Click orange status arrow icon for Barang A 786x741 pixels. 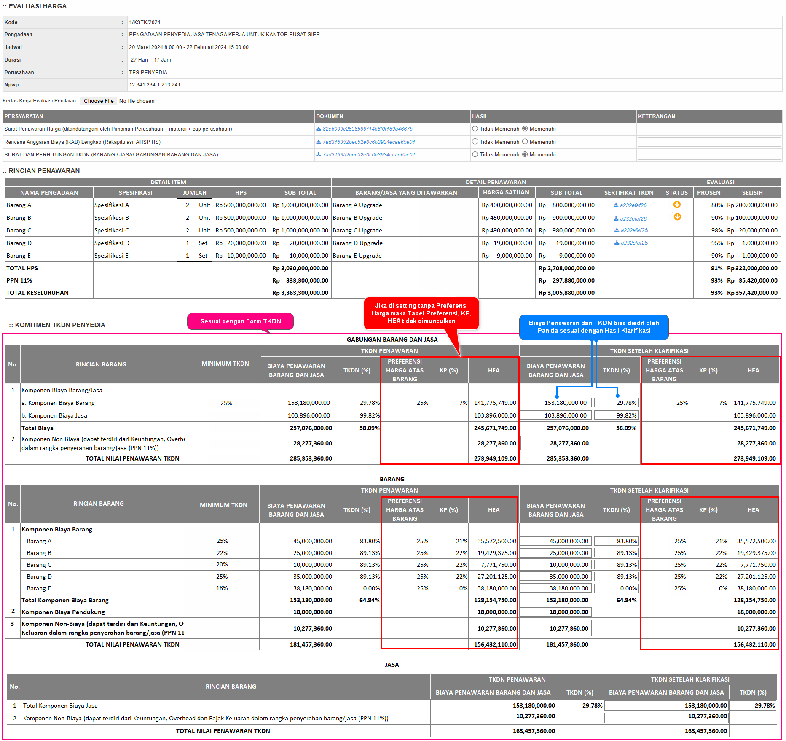point(677,205)
